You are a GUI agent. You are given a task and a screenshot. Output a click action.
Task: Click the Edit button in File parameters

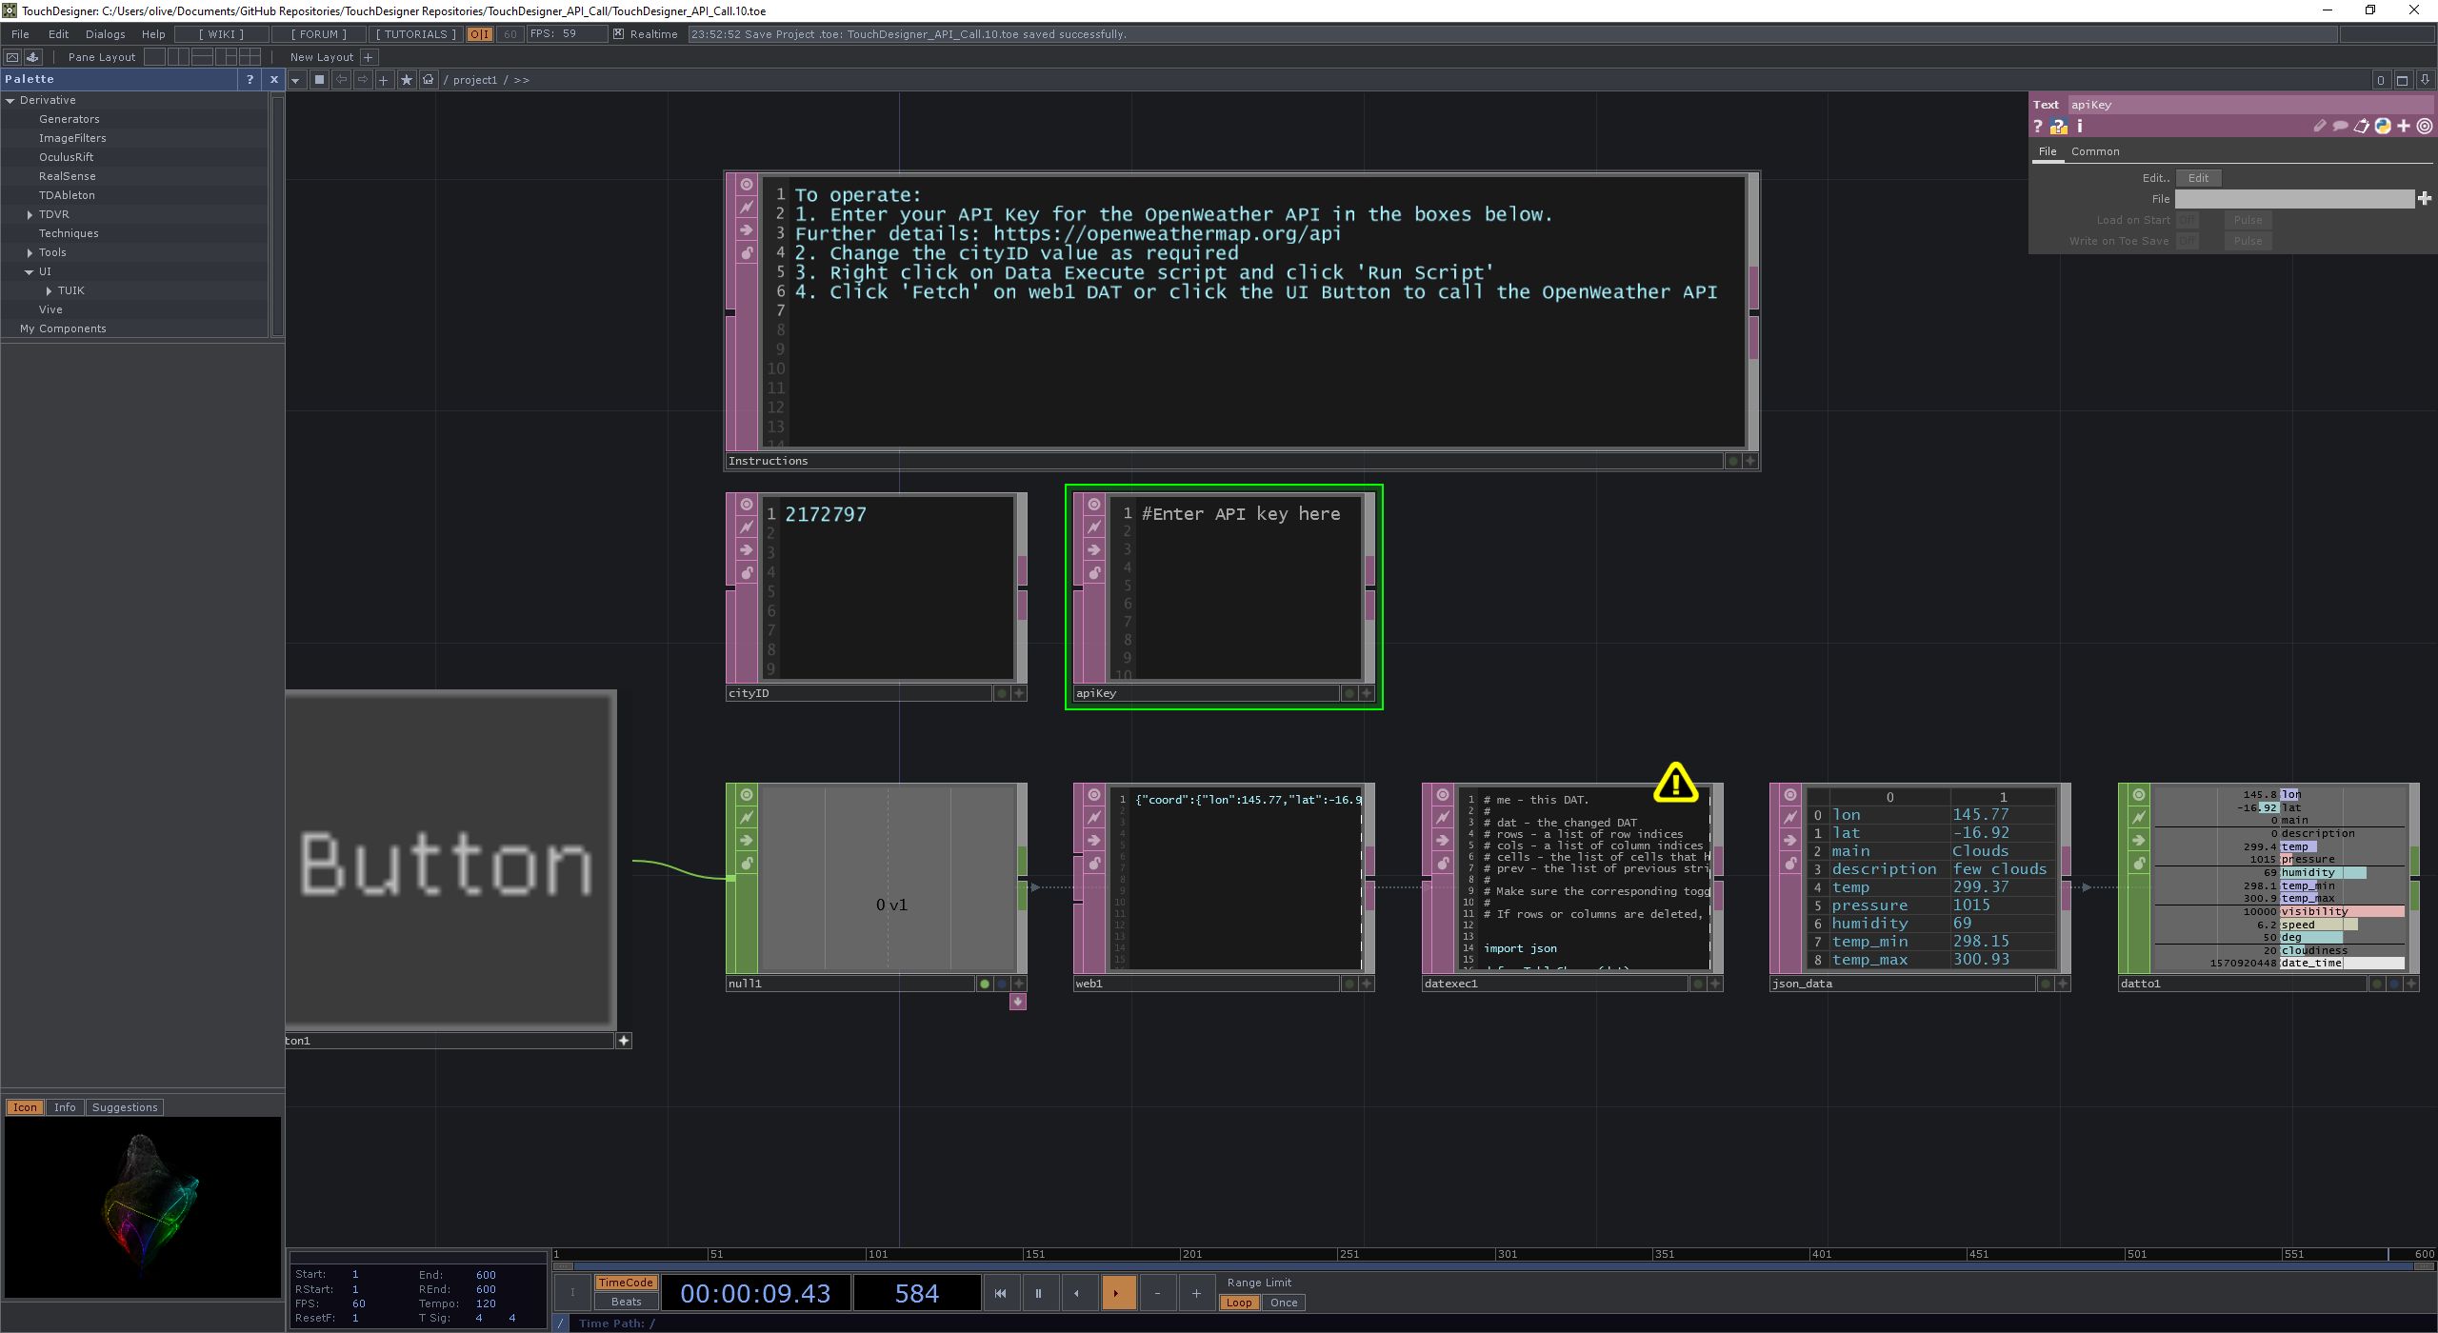click(2198, 178)
